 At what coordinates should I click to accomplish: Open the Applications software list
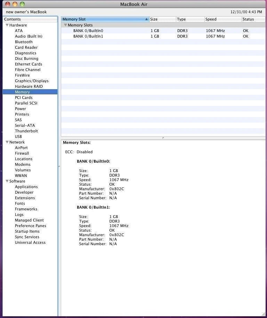tap(26, 187)
